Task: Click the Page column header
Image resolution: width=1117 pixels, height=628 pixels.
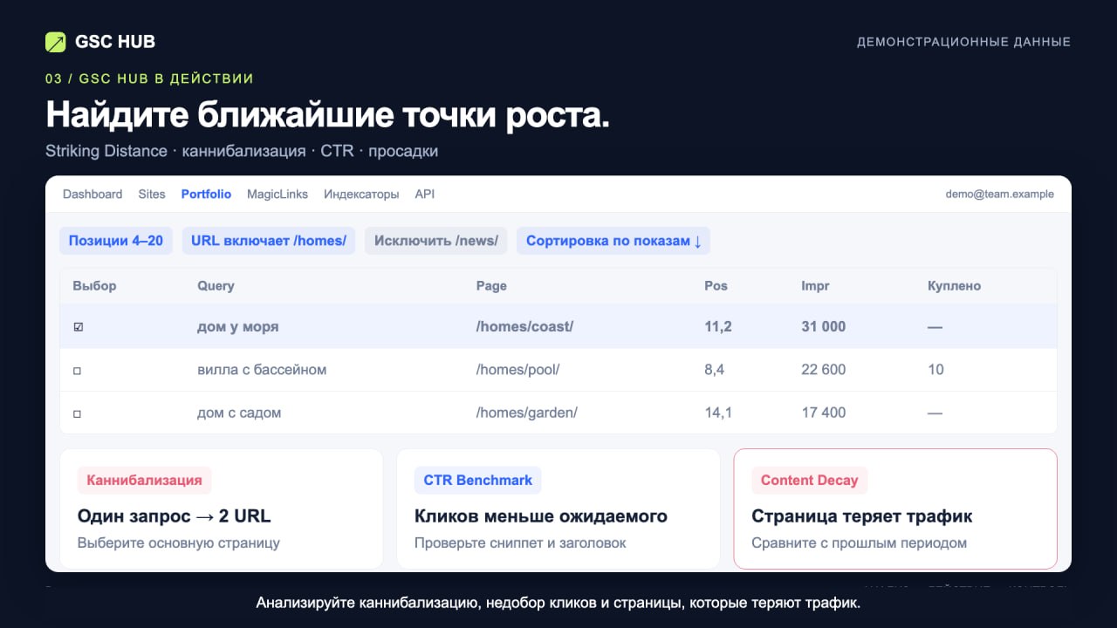Action: point(491,286)
